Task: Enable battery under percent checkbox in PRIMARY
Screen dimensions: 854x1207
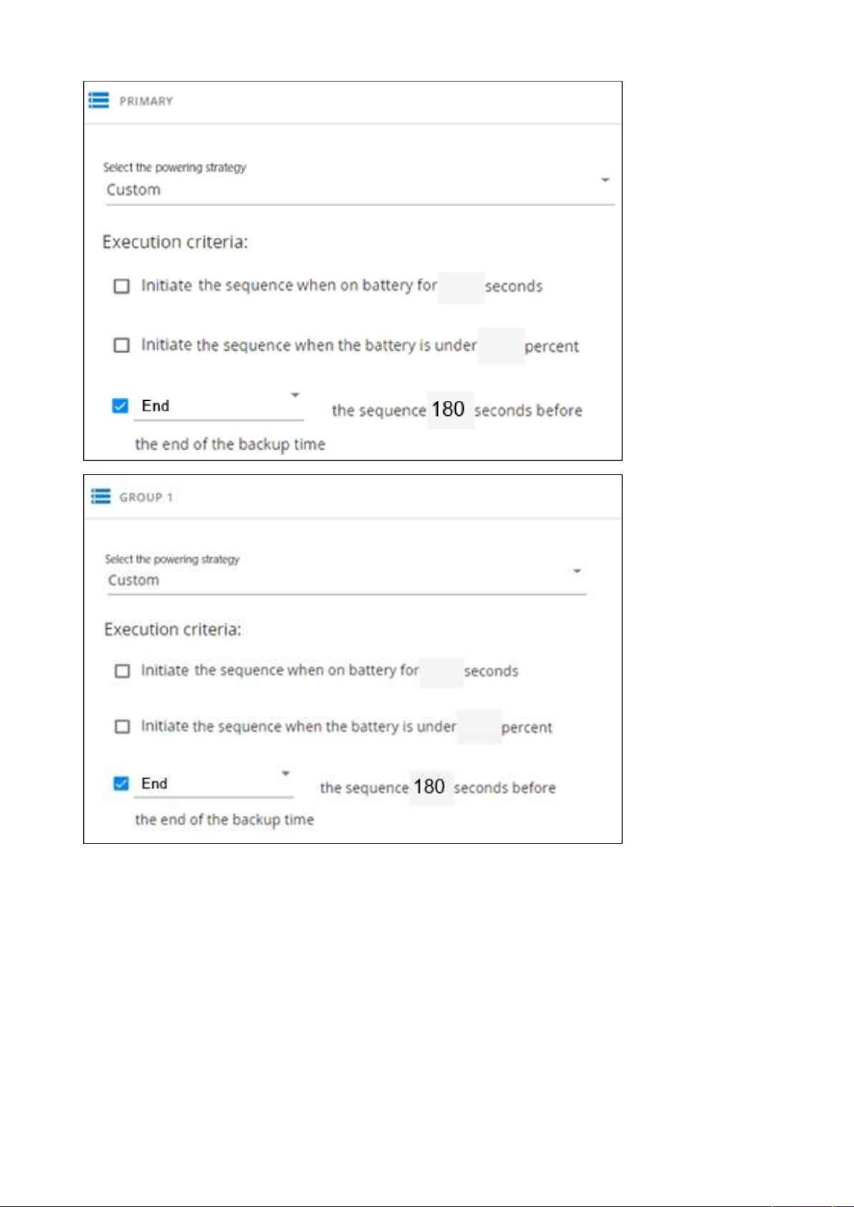Action: (x=122, y=345)
